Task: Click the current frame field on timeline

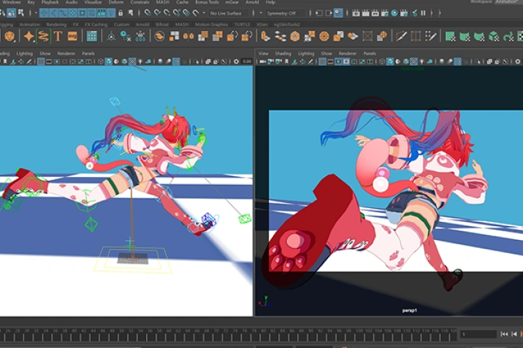Action: pyautogui.click(x=476, y=333)
